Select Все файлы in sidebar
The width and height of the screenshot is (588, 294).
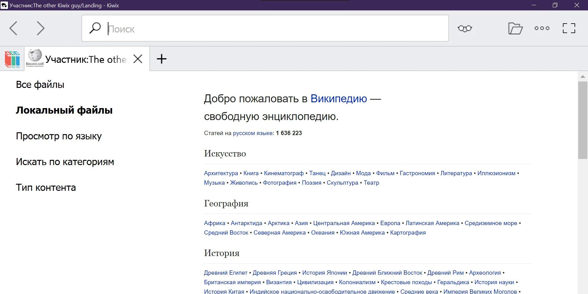pos(40,85)
